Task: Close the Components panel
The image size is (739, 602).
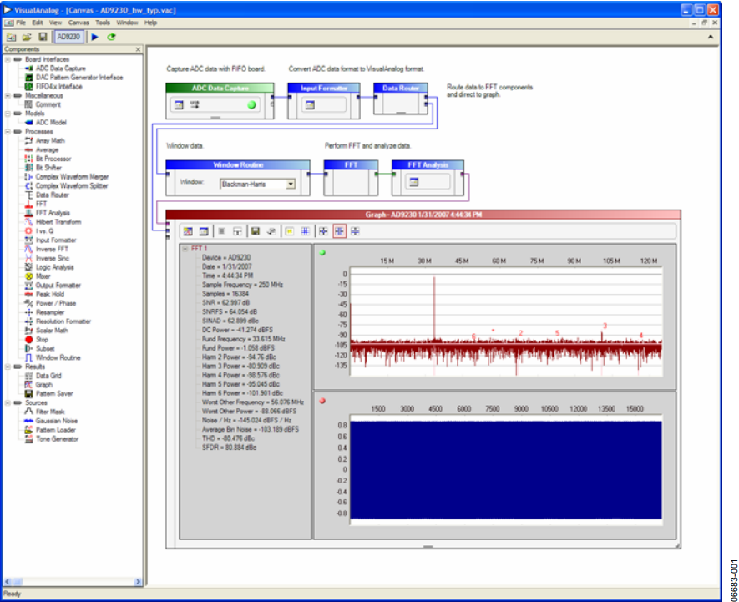Action: [x=138, y=49]
